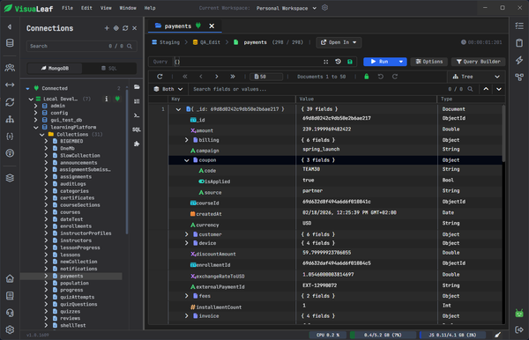
Task: Open the database connections sidebar icon
Action: [x=10, y=43]
